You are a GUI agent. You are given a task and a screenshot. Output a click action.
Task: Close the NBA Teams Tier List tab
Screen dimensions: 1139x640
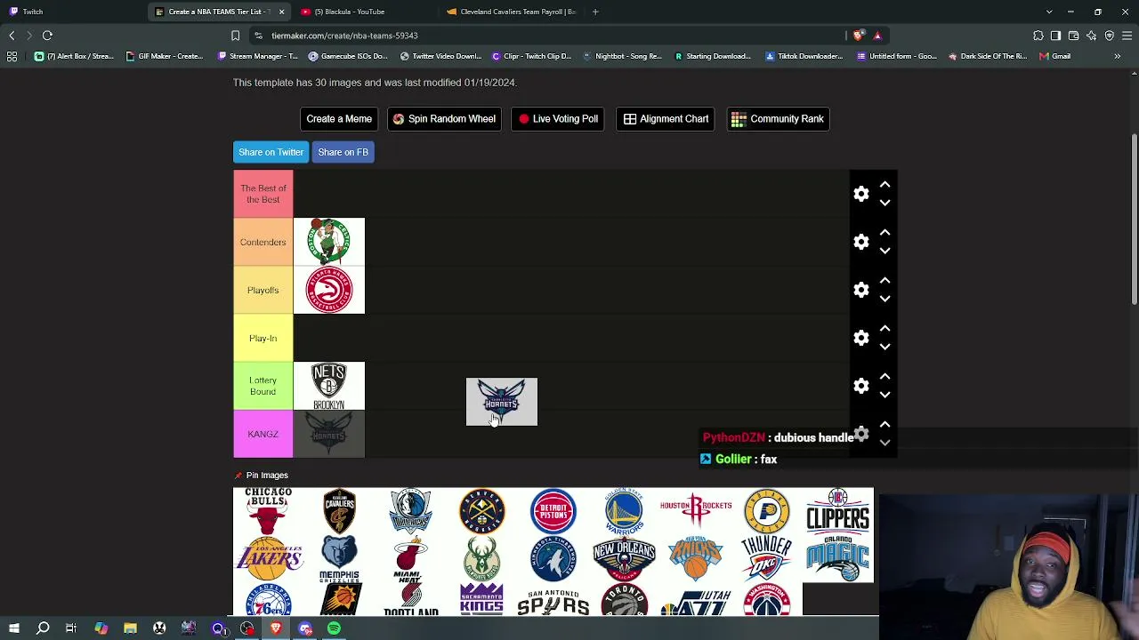click(x=281, y=12)
